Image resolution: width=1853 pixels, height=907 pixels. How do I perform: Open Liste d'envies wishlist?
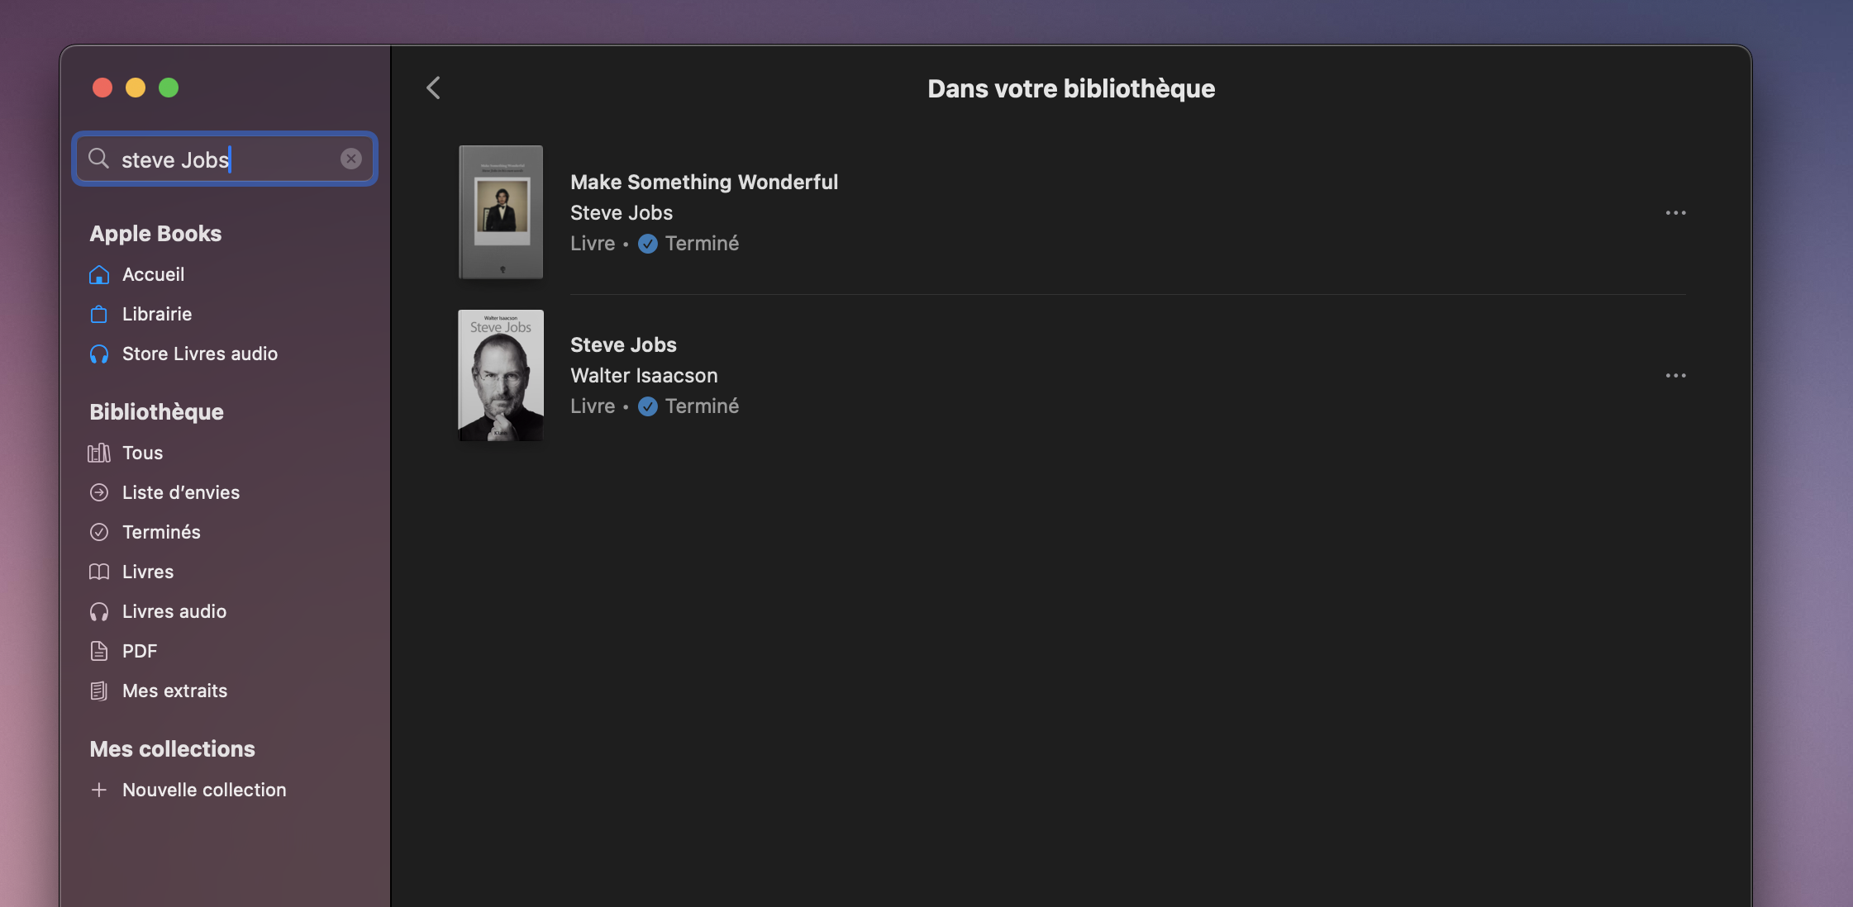click(180, 492)
